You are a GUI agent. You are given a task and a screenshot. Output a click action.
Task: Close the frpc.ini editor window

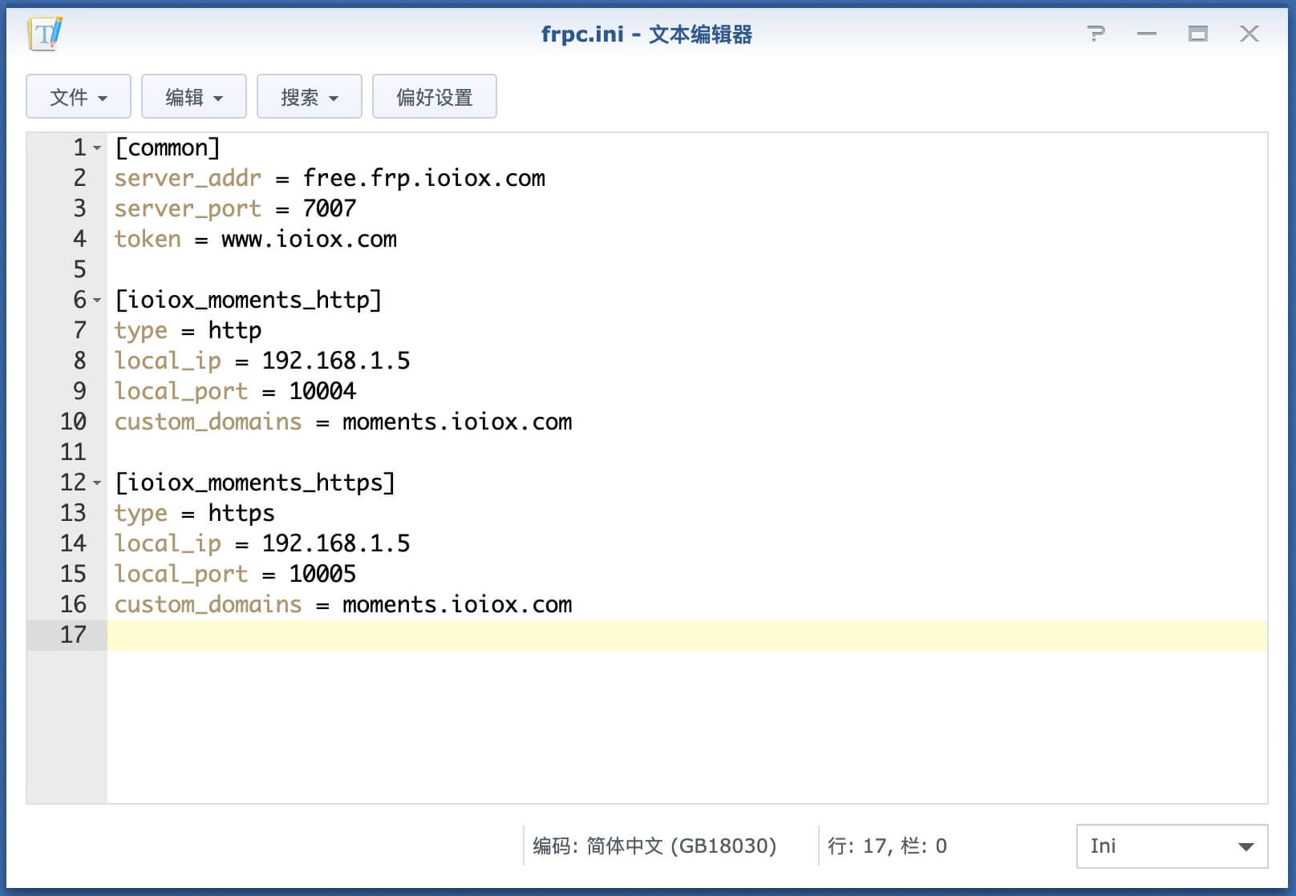pos(1249,34)
